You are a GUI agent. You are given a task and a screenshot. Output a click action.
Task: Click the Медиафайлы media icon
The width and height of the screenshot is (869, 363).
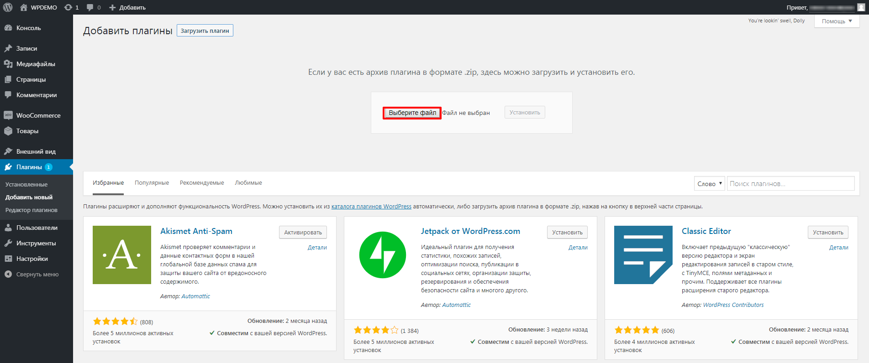(8, 64)
